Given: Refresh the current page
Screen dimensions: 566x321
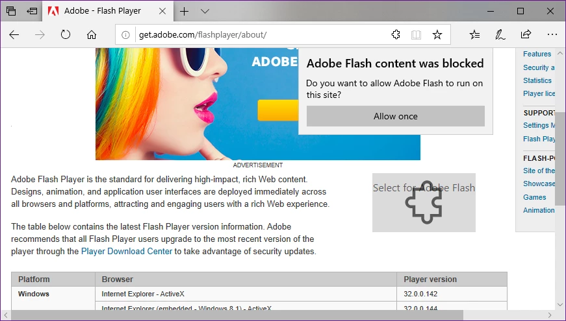Looking at the screenshot, I should coord(66,34).
